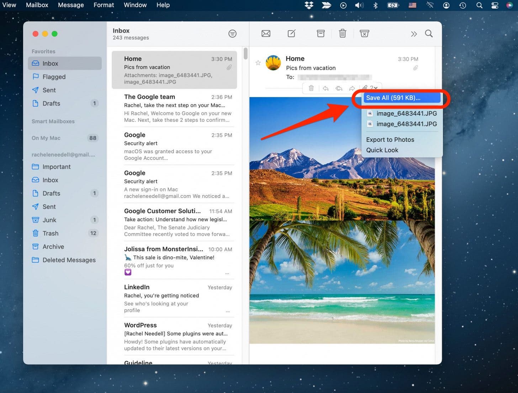Collapse the Favorites sidebar section
The height and width of the screenshot is (393, 518).
pyautogui.click(x=43, y=51)
